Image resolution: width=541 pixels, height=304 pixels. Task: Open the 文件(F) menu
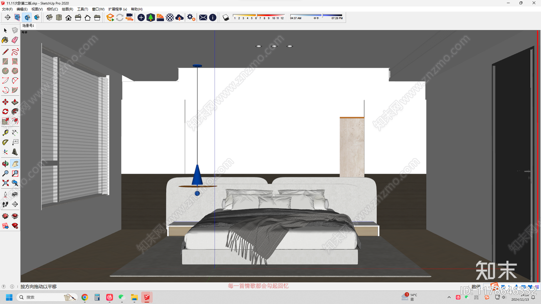[7, 9]
